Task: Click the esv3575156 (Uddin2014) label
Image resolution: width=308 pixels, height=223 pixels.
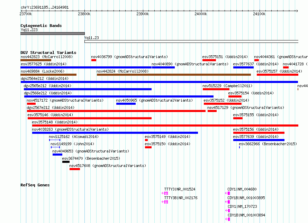Action: pyautogui.click(x=256, y=129)
